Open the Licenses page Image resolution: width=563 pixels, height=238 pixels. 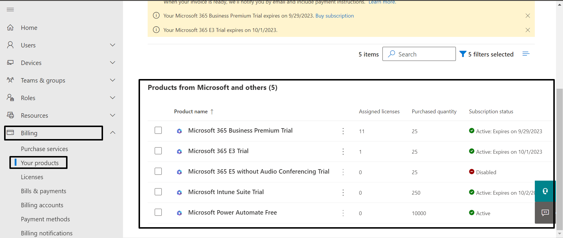32,177
